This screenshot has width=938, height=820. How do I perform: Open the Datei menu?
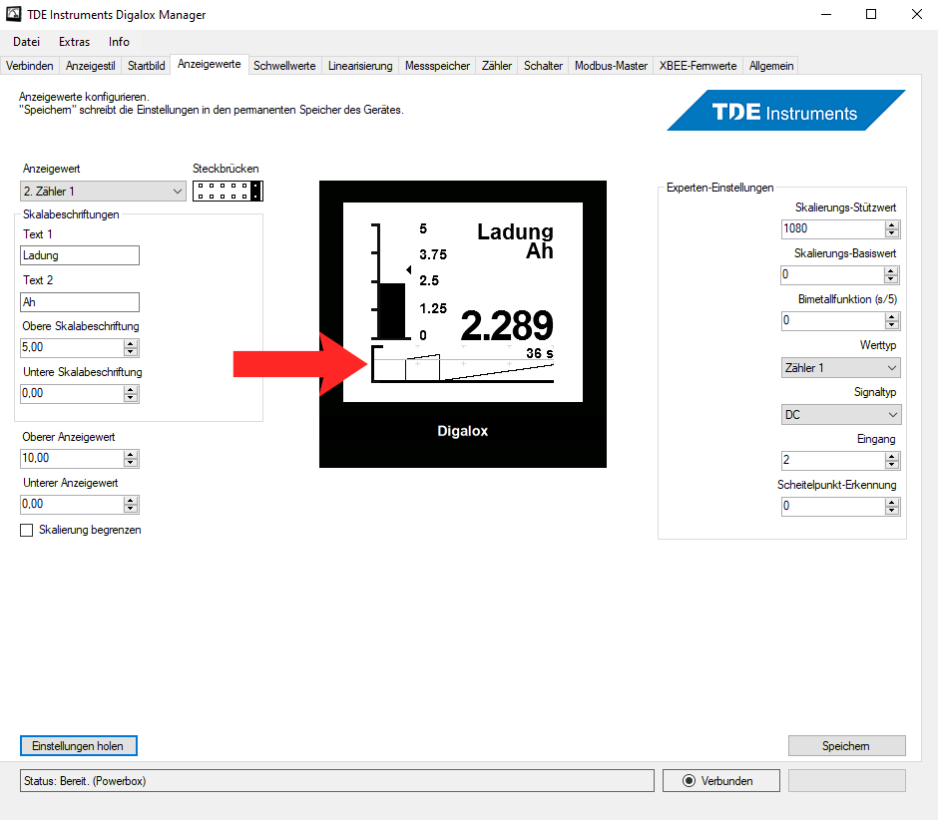26,42
